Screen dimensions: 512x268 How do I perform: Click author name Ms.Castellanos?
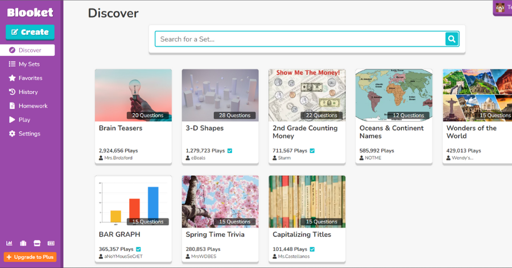tap(294, 257)
